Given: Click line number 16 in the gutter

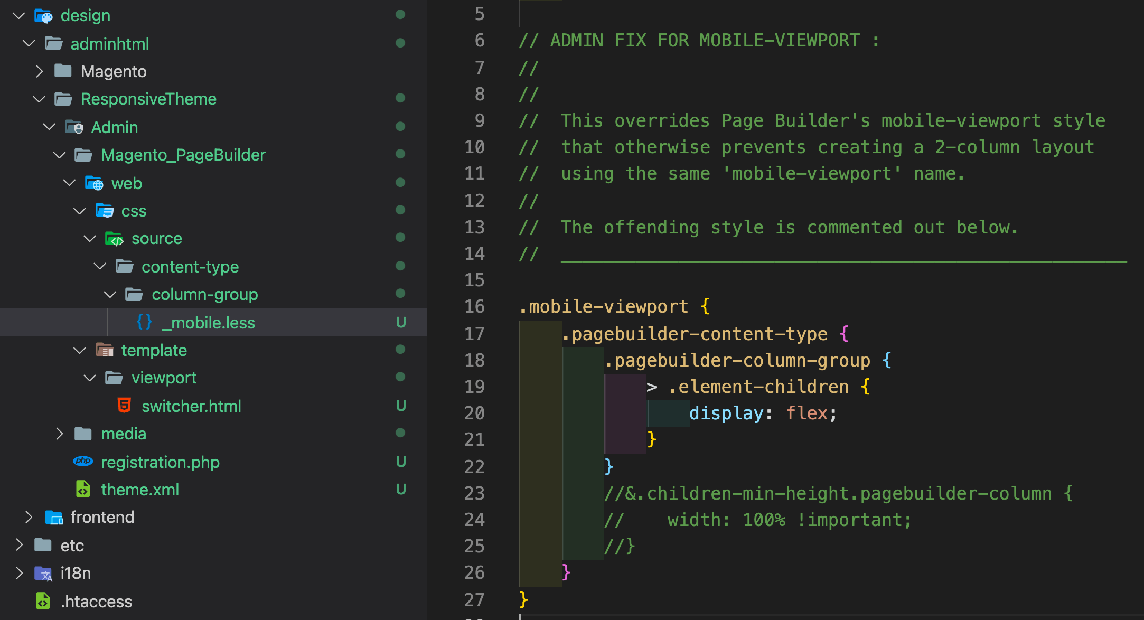Looking at the screenshot, I should pos(474,306).
